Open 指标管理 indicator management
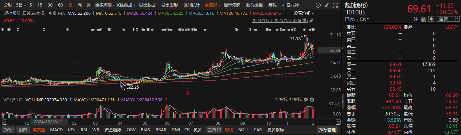This screenshot has width=461, height=135. click(327, 130)
